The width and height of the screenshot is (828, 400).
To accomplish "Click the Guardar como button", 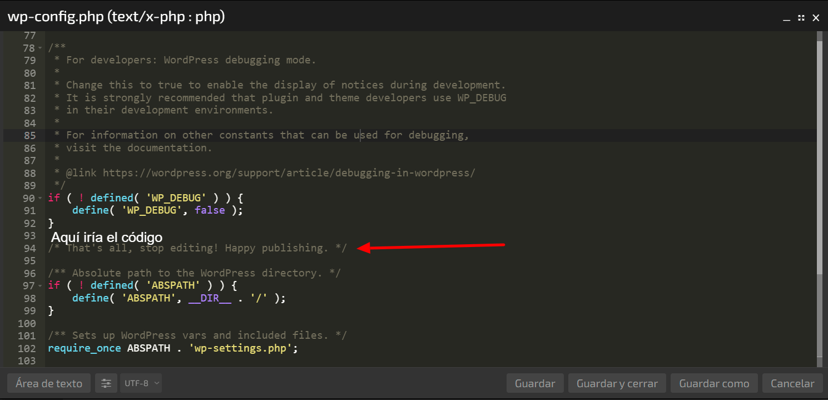I will tap(714, 383).
